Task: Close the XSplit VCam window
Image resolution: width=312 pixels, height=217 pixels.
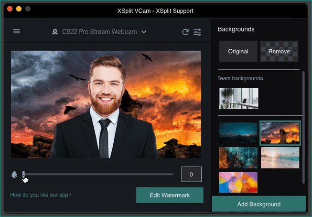Action: (10, 9)
